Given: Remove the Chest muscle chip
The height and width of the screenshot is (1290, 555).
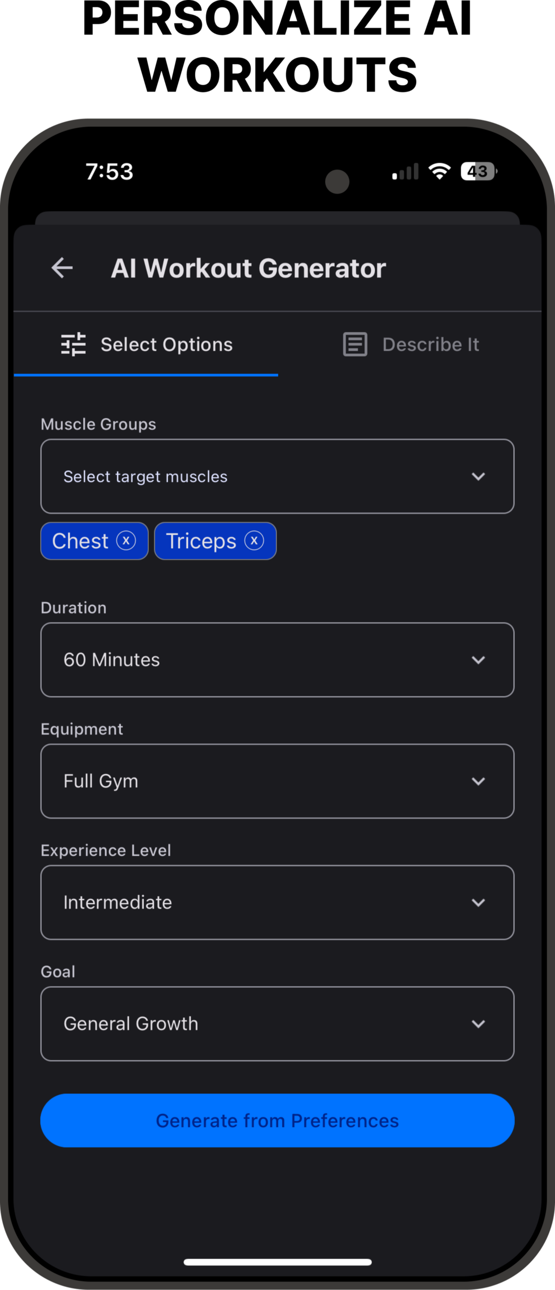Looking at the screenshot, I should 126,541.
